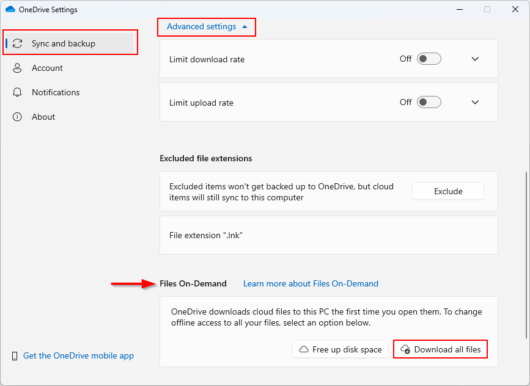The height and width of the screenshot is (386, 530).
Task: Click the About info circle icon
Action: tap(17, 117)
